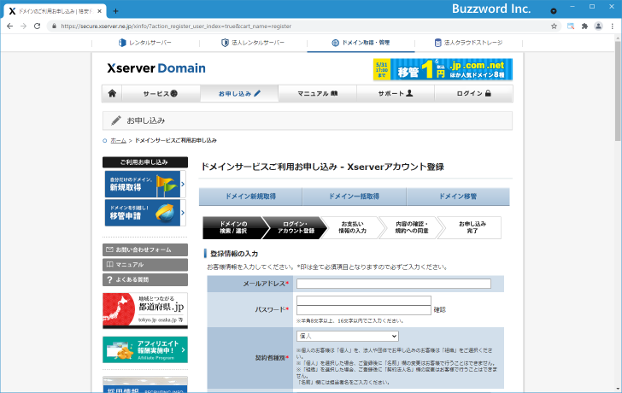622x393 pixels.
Task: Click the 移管申請 sidebar banner
Action: tap(145, 213)
